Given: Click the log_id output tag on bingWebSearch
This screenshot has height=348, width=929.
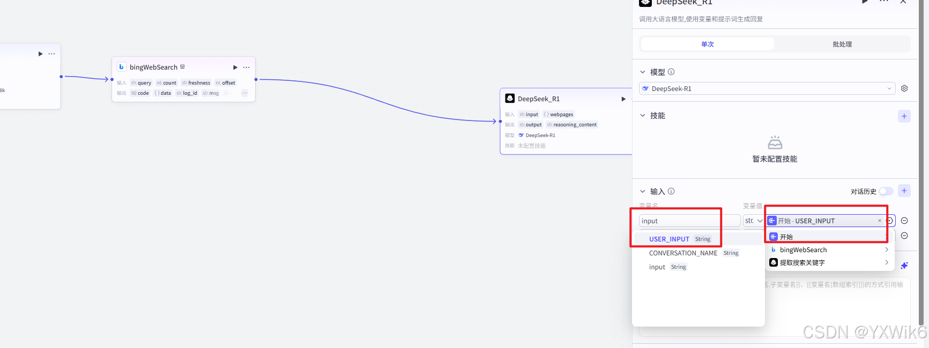Looking at the screenshot, I should point(187,93).
